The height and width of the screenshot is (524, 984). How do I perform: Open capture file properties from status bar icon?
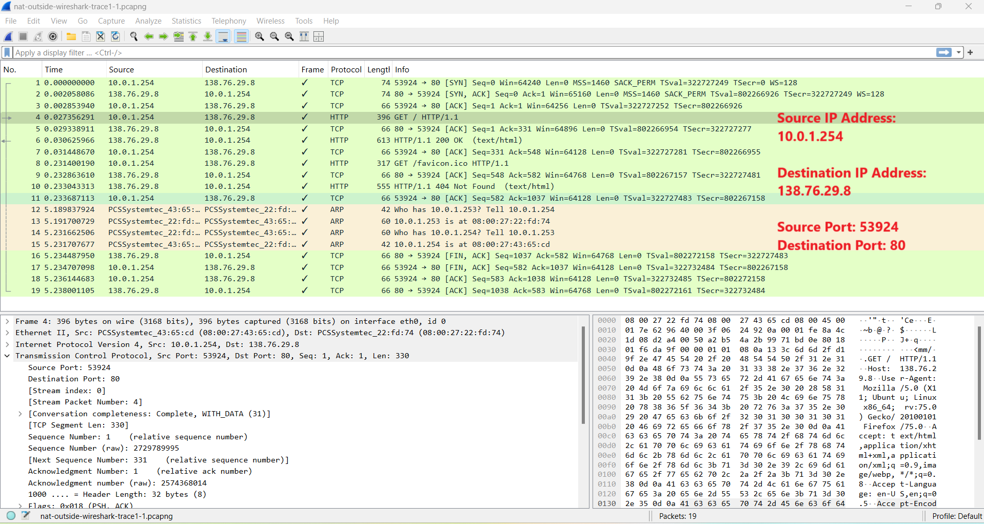click(26, 516)
